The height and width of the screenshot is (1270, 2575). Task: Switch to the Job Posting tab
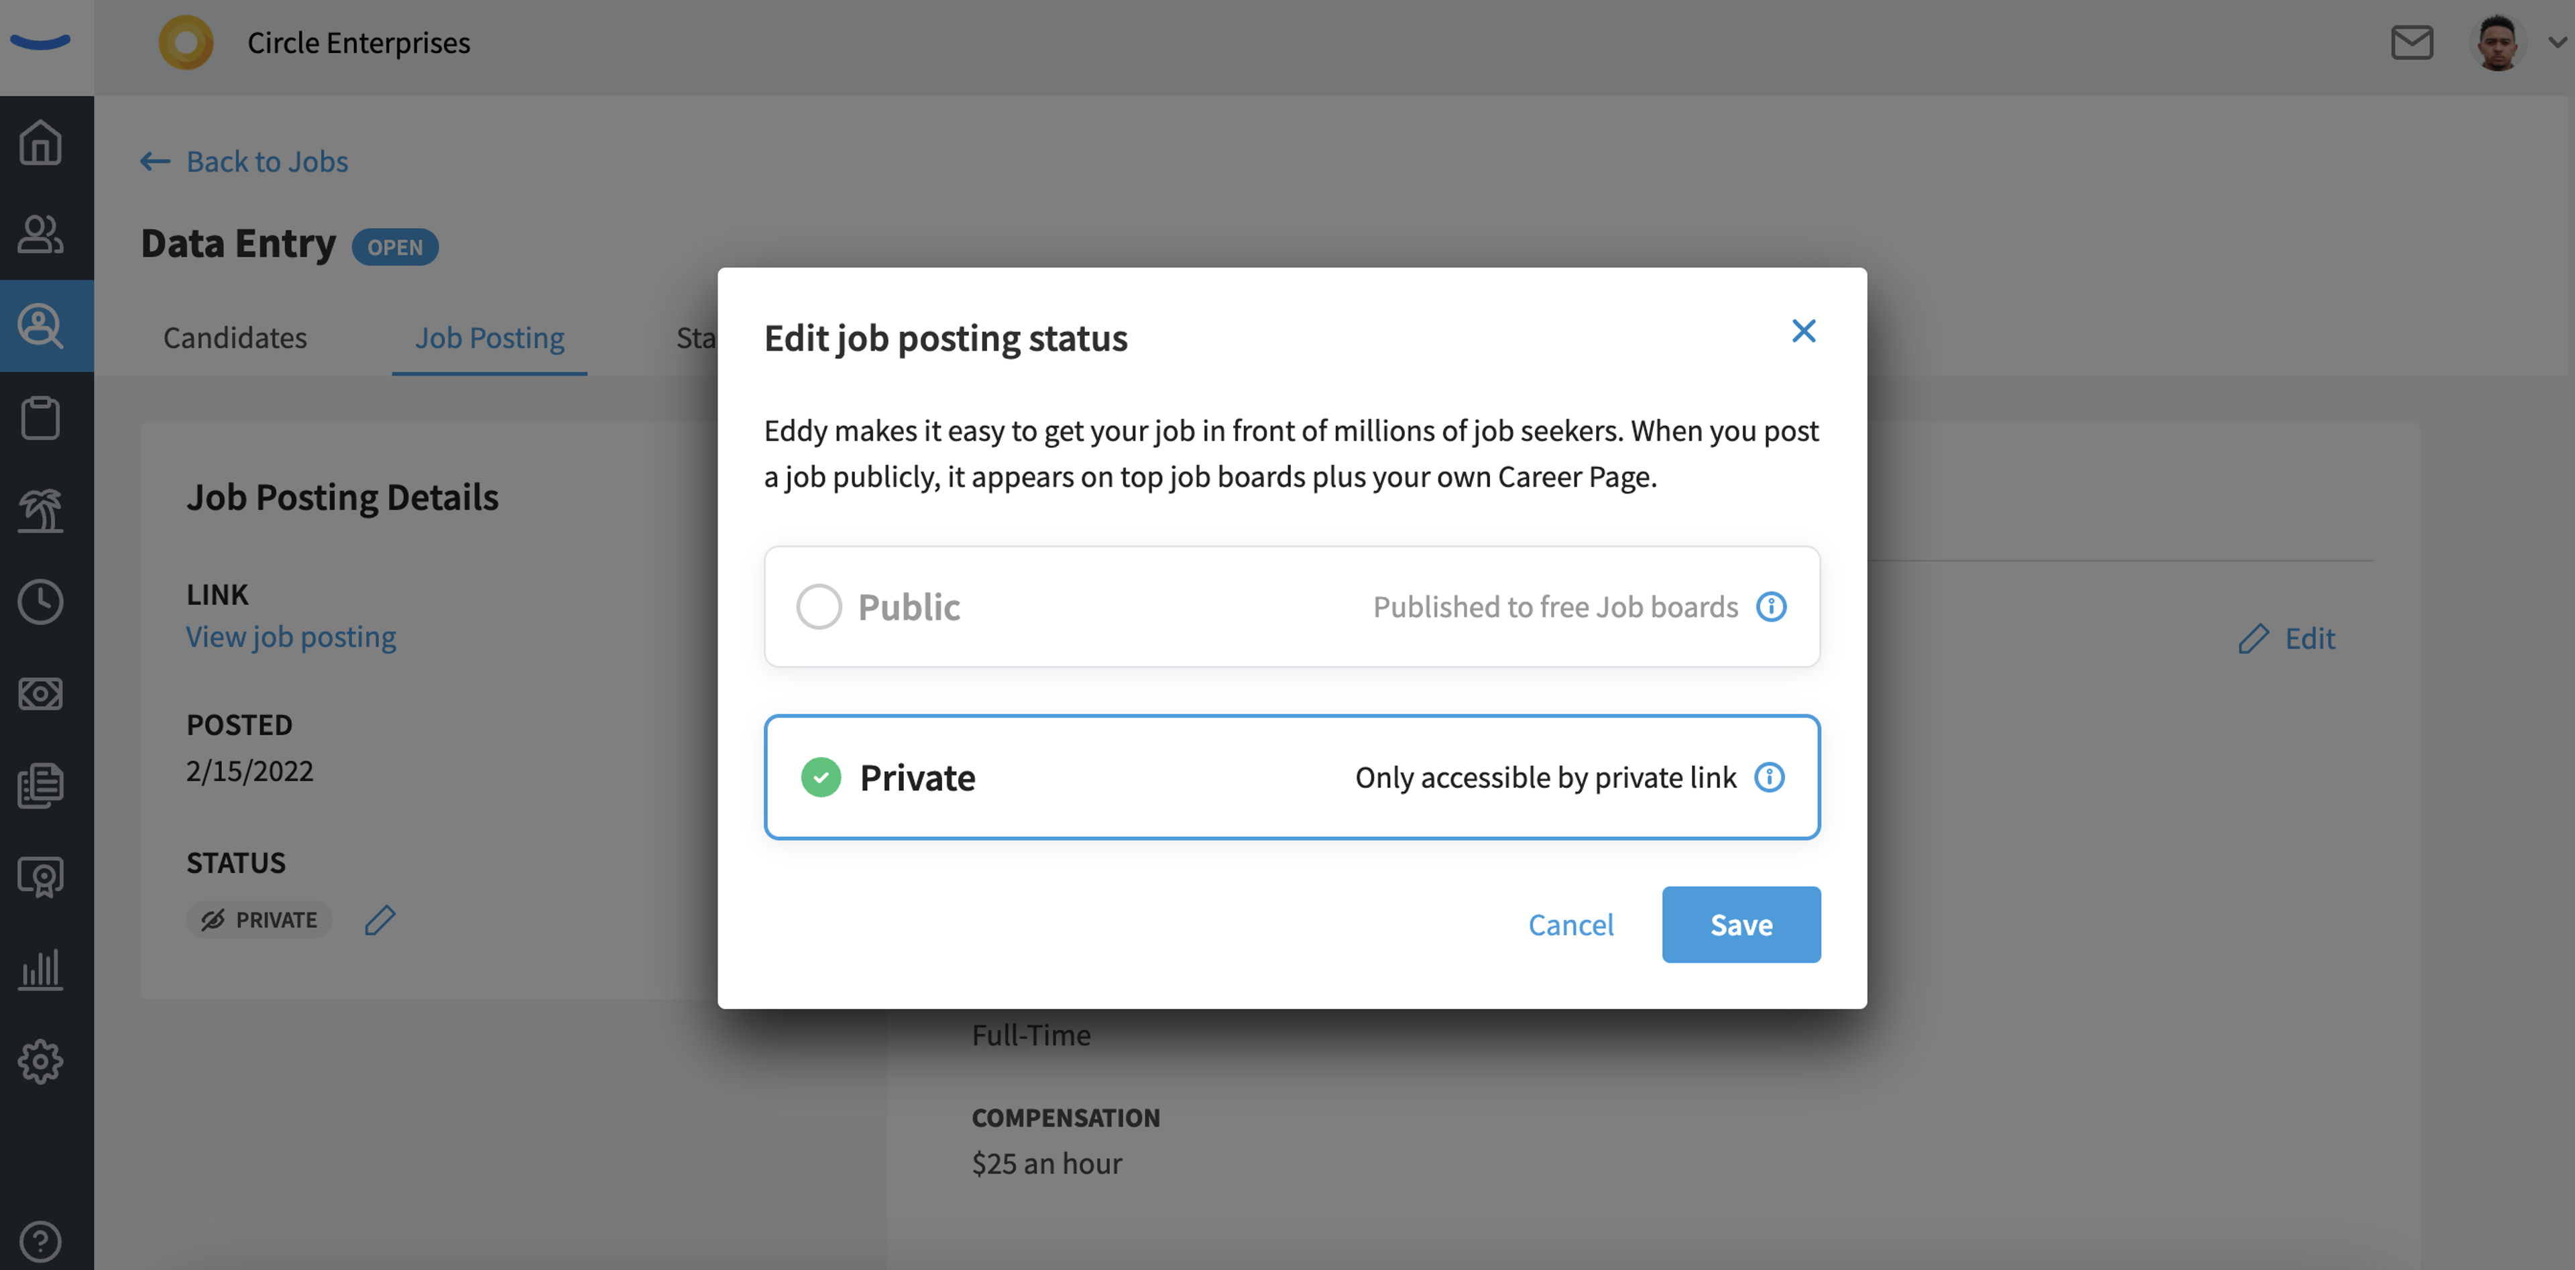click(x=490, y=338)
